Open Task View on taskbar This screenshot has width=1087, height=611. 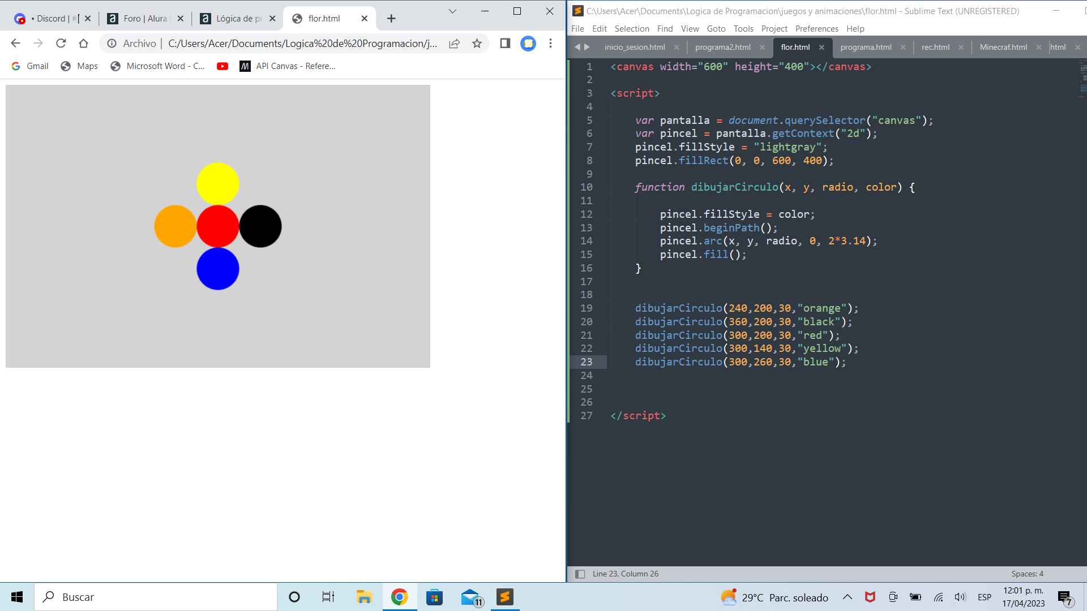pos(328,597)
